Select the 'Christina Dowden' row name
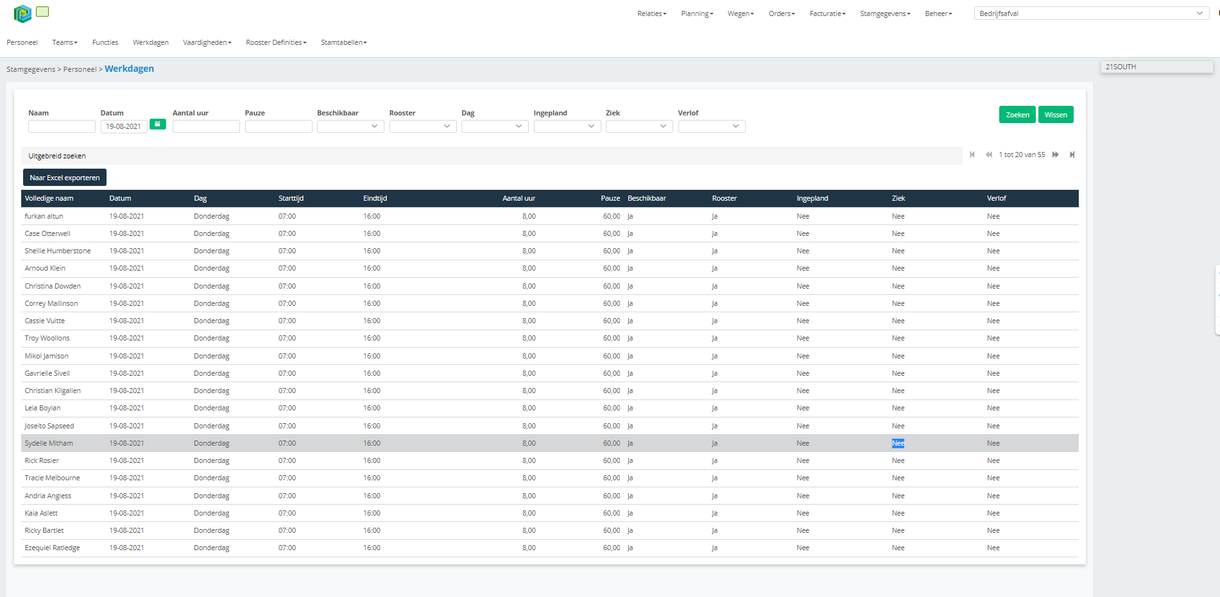The width and height of the screenshot is (1220, 597). pos(53,286)
